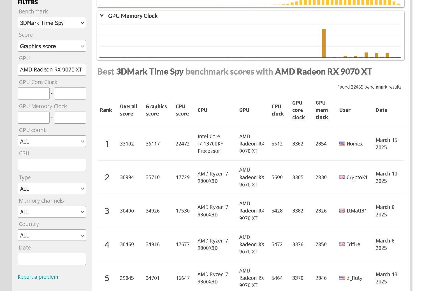422x291 pixels.
Task: Click CPU clock value 5600
Action: click(x=277, y=177)
